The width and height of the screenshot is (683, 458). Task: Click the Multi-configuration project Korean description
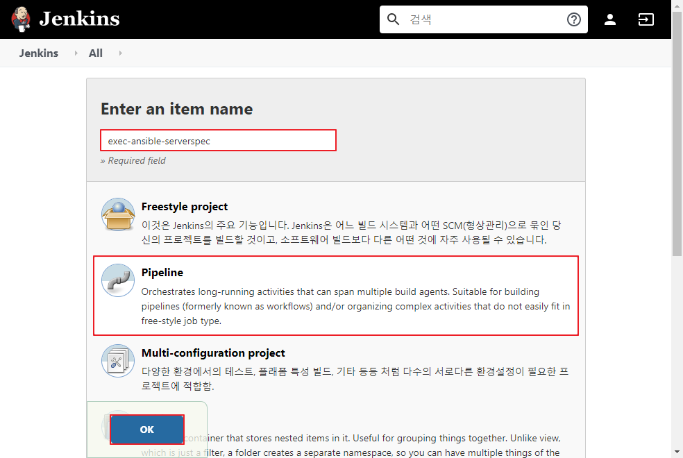pos(355,379)
